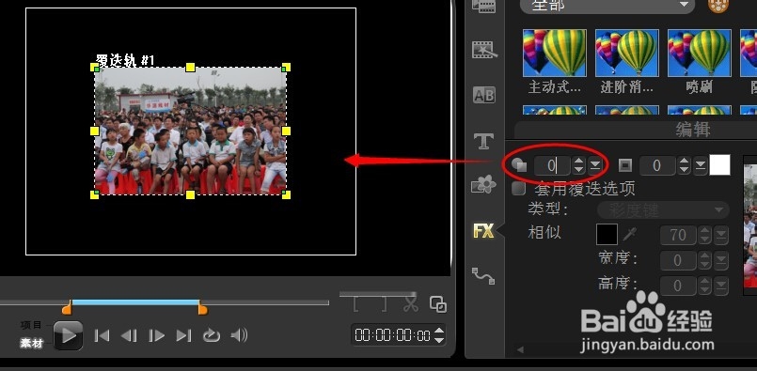Set the mark-out right bracket
Screen dimensions: 757x371
384,304
